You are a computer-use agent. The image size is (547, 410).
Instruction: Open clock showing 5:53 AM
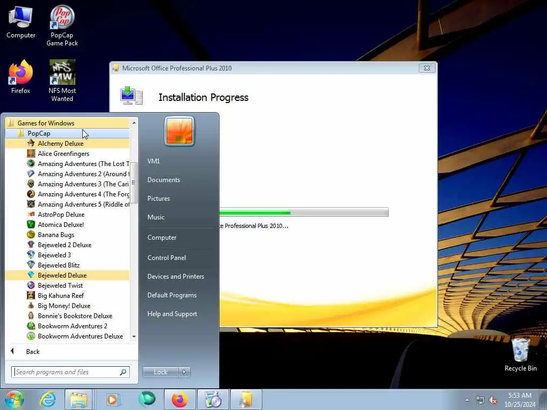[x=520, y=400]
